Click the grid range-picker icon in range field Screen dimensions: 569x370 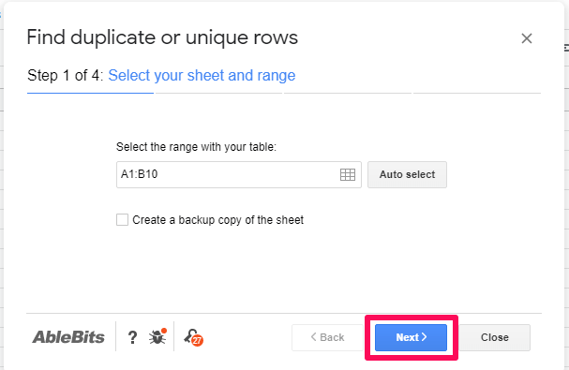tap(348, 174)
